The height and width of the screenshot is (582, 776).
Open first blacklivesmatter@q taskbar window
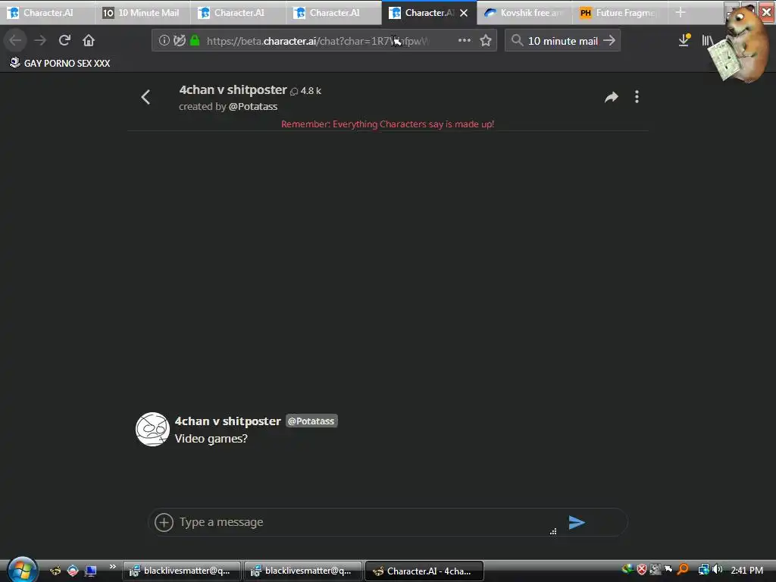(x=181, y=571)
